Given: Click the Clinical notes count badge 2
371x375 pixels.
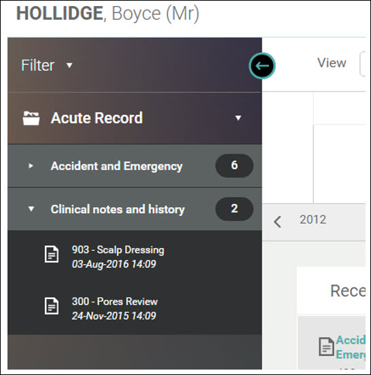Looking at the screenshot, I should point(234,209).
